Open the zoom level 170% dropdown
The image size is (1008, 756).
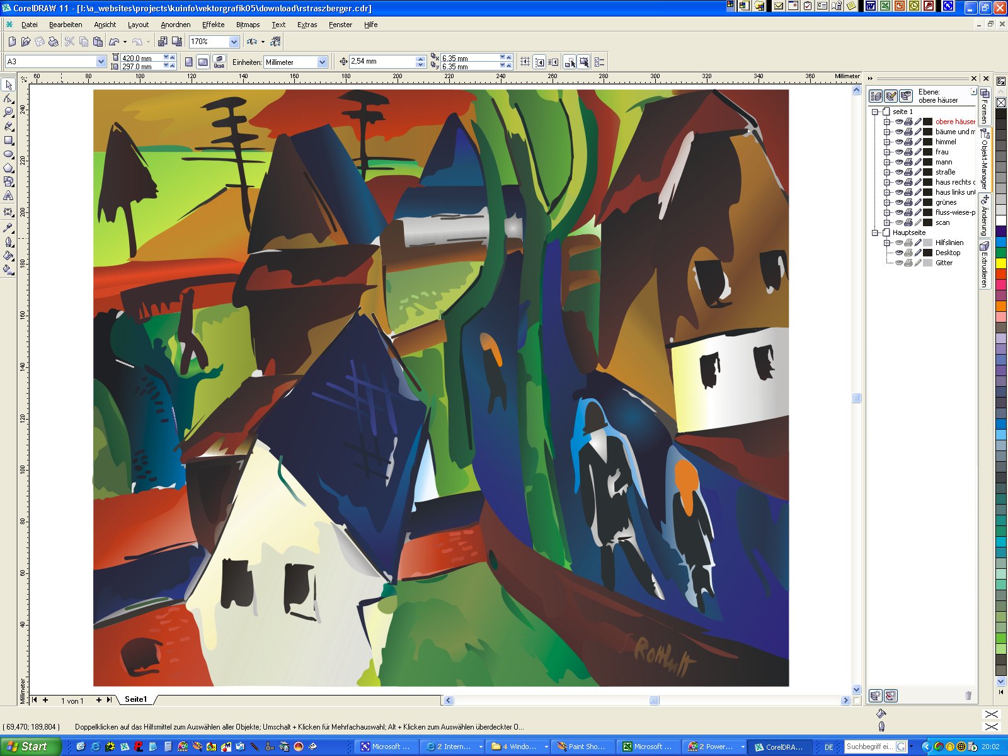click(234, 42)
